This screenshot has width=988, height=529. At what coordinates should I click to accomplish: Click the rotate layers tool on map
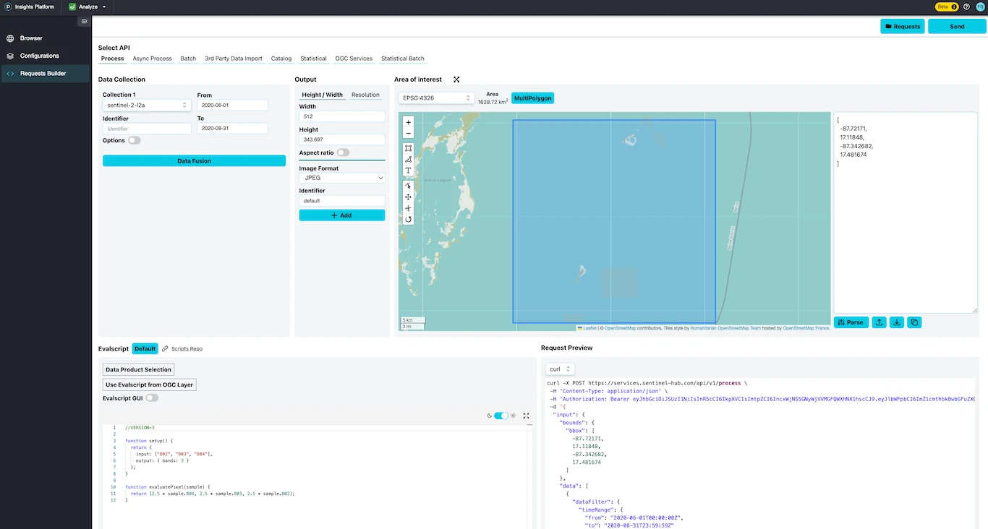[x=408, y=219]
